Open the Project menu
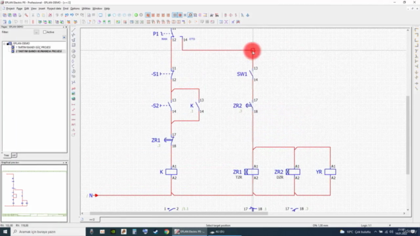Viewport: 420px width, 236px height. pos(10,9)
